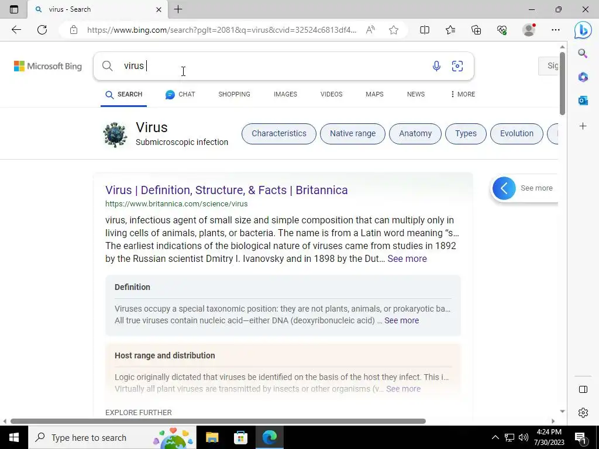This screenshot has width=599, height=449.
Task: Click the Host range and distribution heading
Action: click(164, 355)
